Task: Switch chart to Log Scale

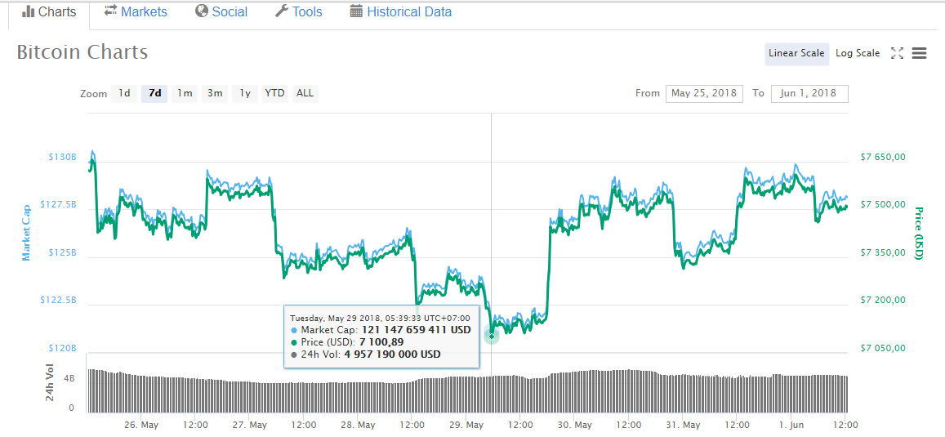Action: coord(858,54)
